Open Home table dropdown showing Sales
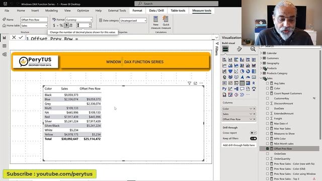The image size is (322, 181). pos(34,26)
